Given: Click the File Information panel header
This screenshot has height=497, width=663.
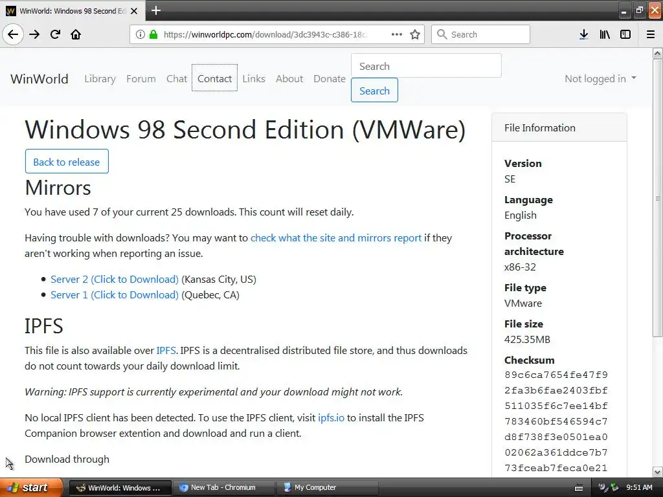Looking at the screenshot, I should (559, 127).
